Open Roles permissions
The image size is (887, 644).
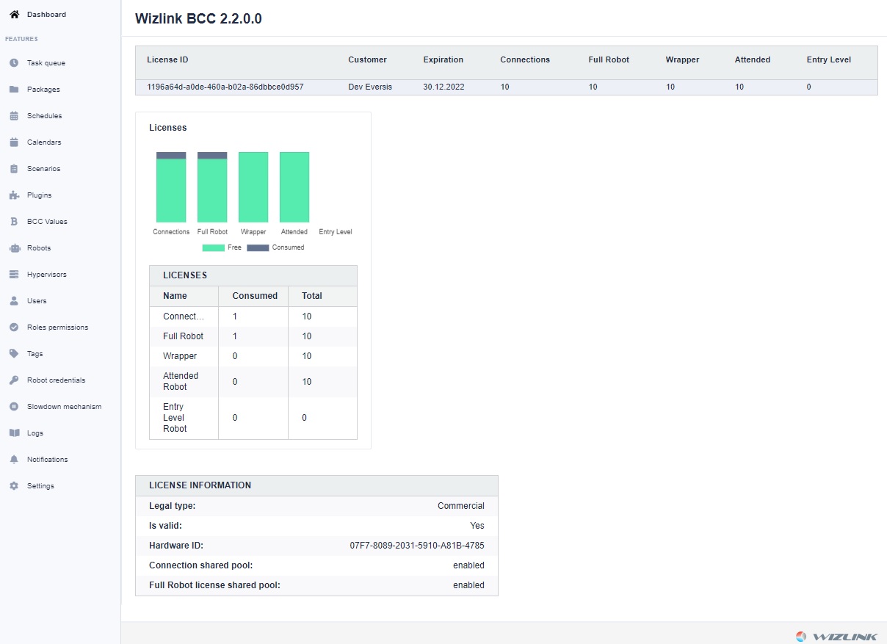(x=57, y=328)
